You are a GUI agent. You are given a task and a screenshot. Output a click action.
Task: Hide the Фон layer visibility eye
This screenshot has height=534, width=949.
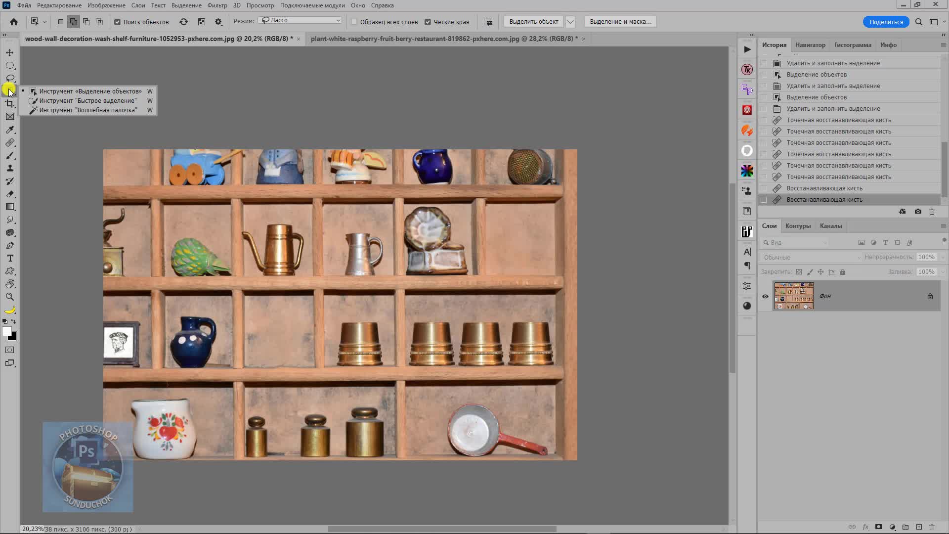[765, 296]
